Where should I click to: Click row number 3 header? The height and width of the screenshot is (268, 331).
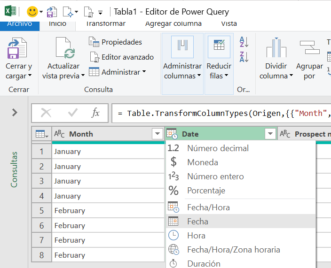[41, 181]
